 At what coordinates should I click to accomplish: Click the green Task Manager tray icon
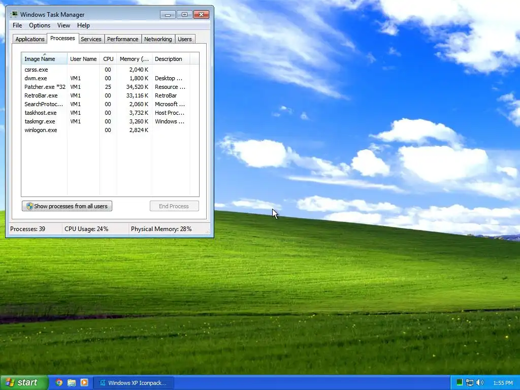click(459, 382)
